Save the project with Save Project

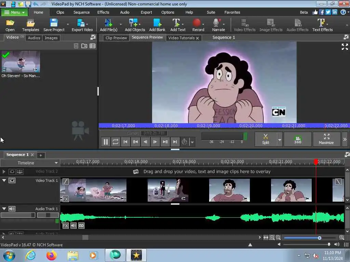[54, 25]
